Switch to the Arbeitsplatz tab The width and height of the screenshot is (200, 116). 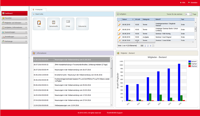click(x=39, y=9)
